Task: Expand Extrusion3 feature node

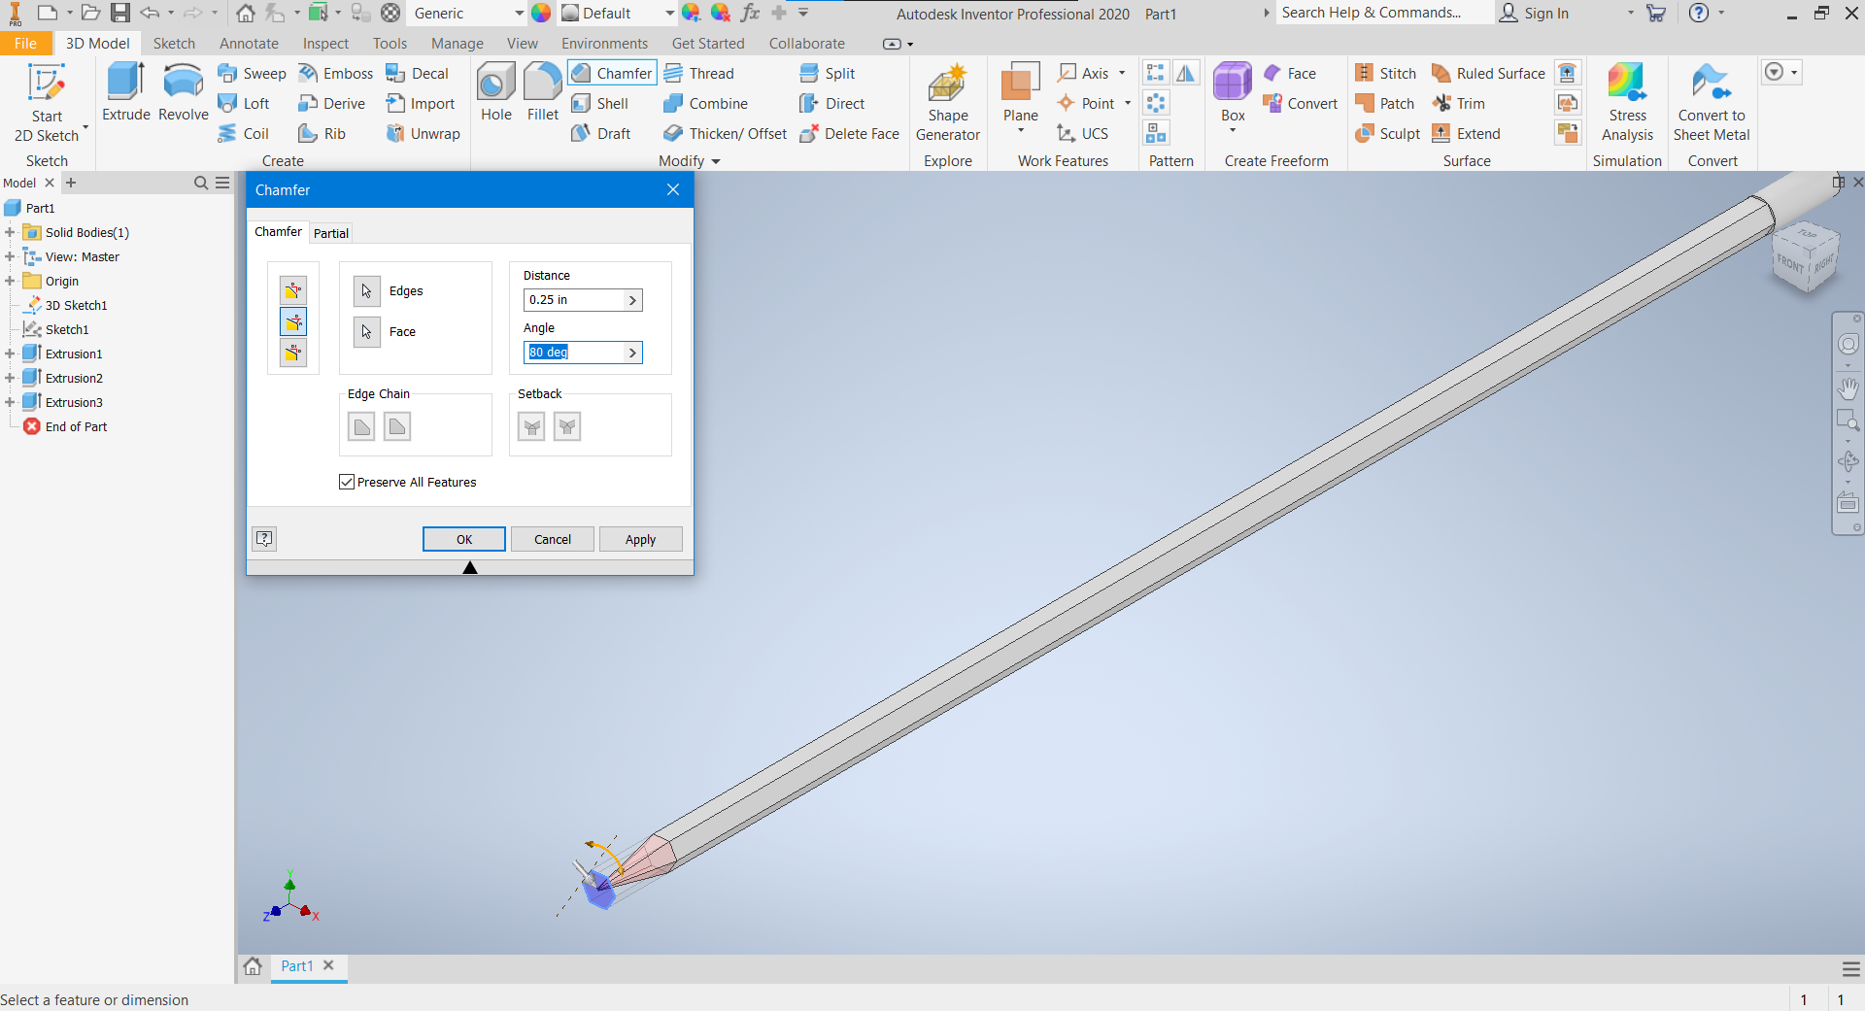Action: click(10, 403)
